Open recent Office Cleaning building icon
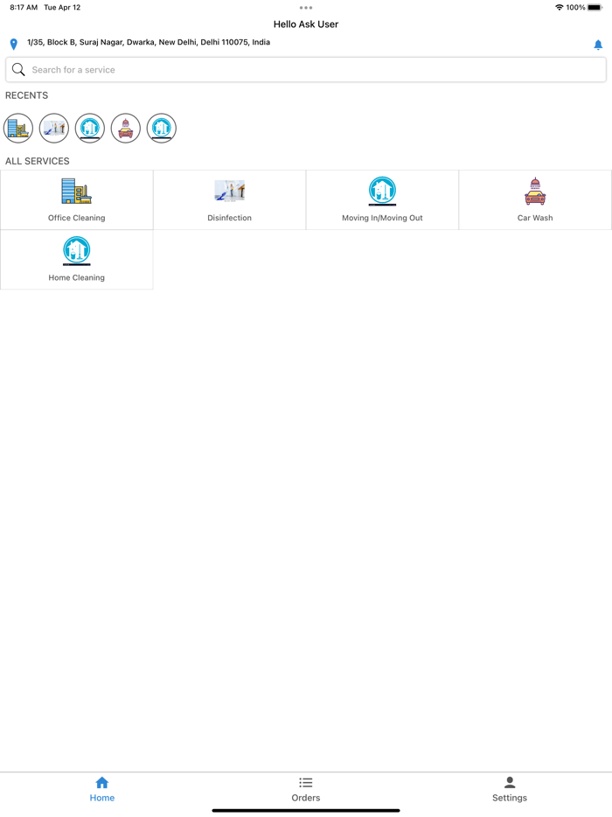This screenshot has width=612, height=817. point(18,129)
